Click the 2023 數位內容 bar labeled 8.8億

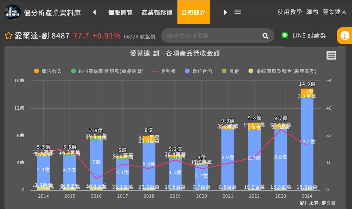coord(281,159)
